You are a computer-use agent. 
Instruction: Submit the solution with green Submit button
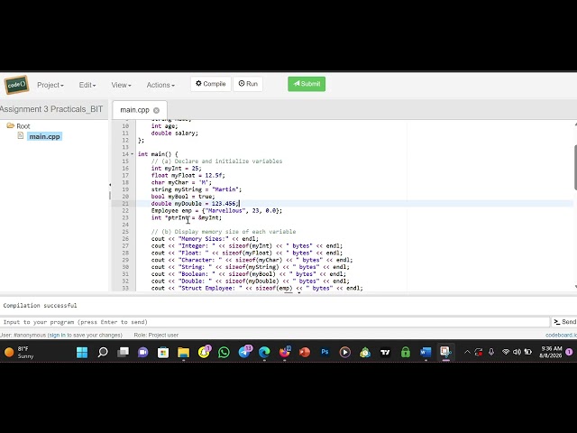[x=307, y=84]
